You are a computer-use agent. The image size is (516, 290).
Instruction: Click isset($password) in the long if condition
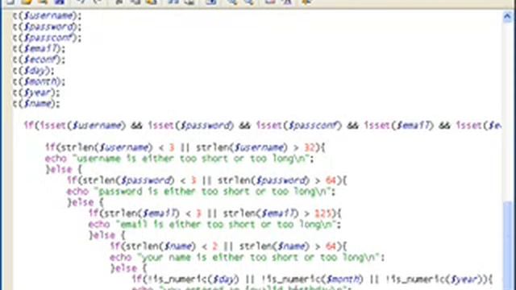coord(191,126)
